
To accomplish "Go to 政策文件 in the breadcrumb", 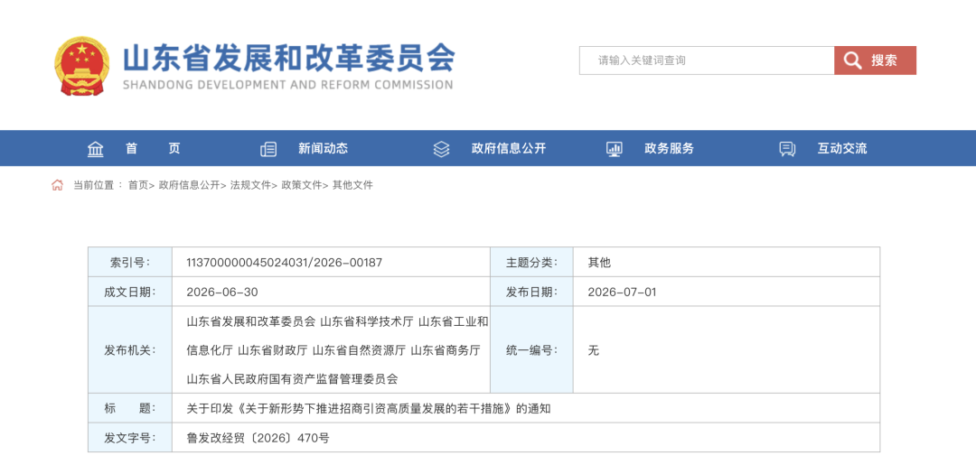I will click(302, 185).
